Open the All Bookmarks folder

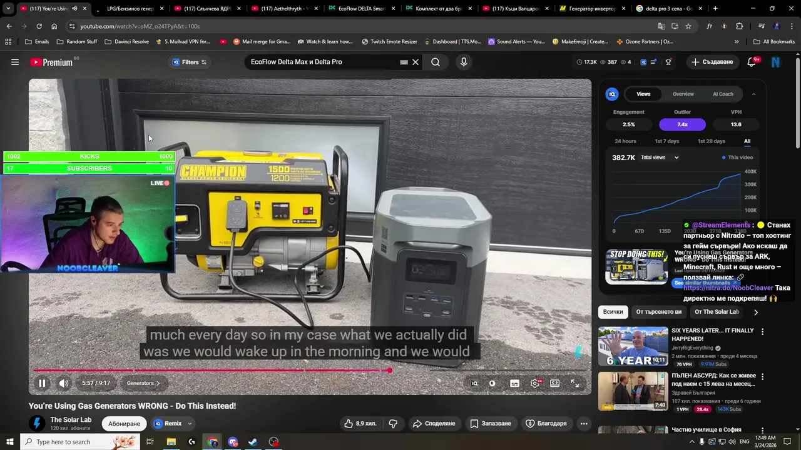click(773, 42)
